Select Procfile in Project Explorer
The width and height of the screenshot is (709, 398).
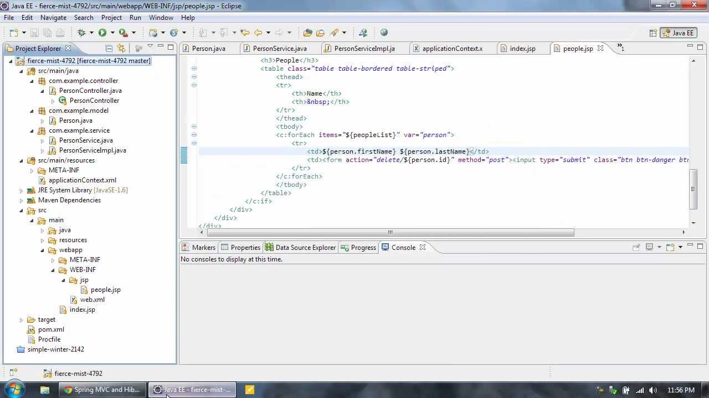click(49, 339)
